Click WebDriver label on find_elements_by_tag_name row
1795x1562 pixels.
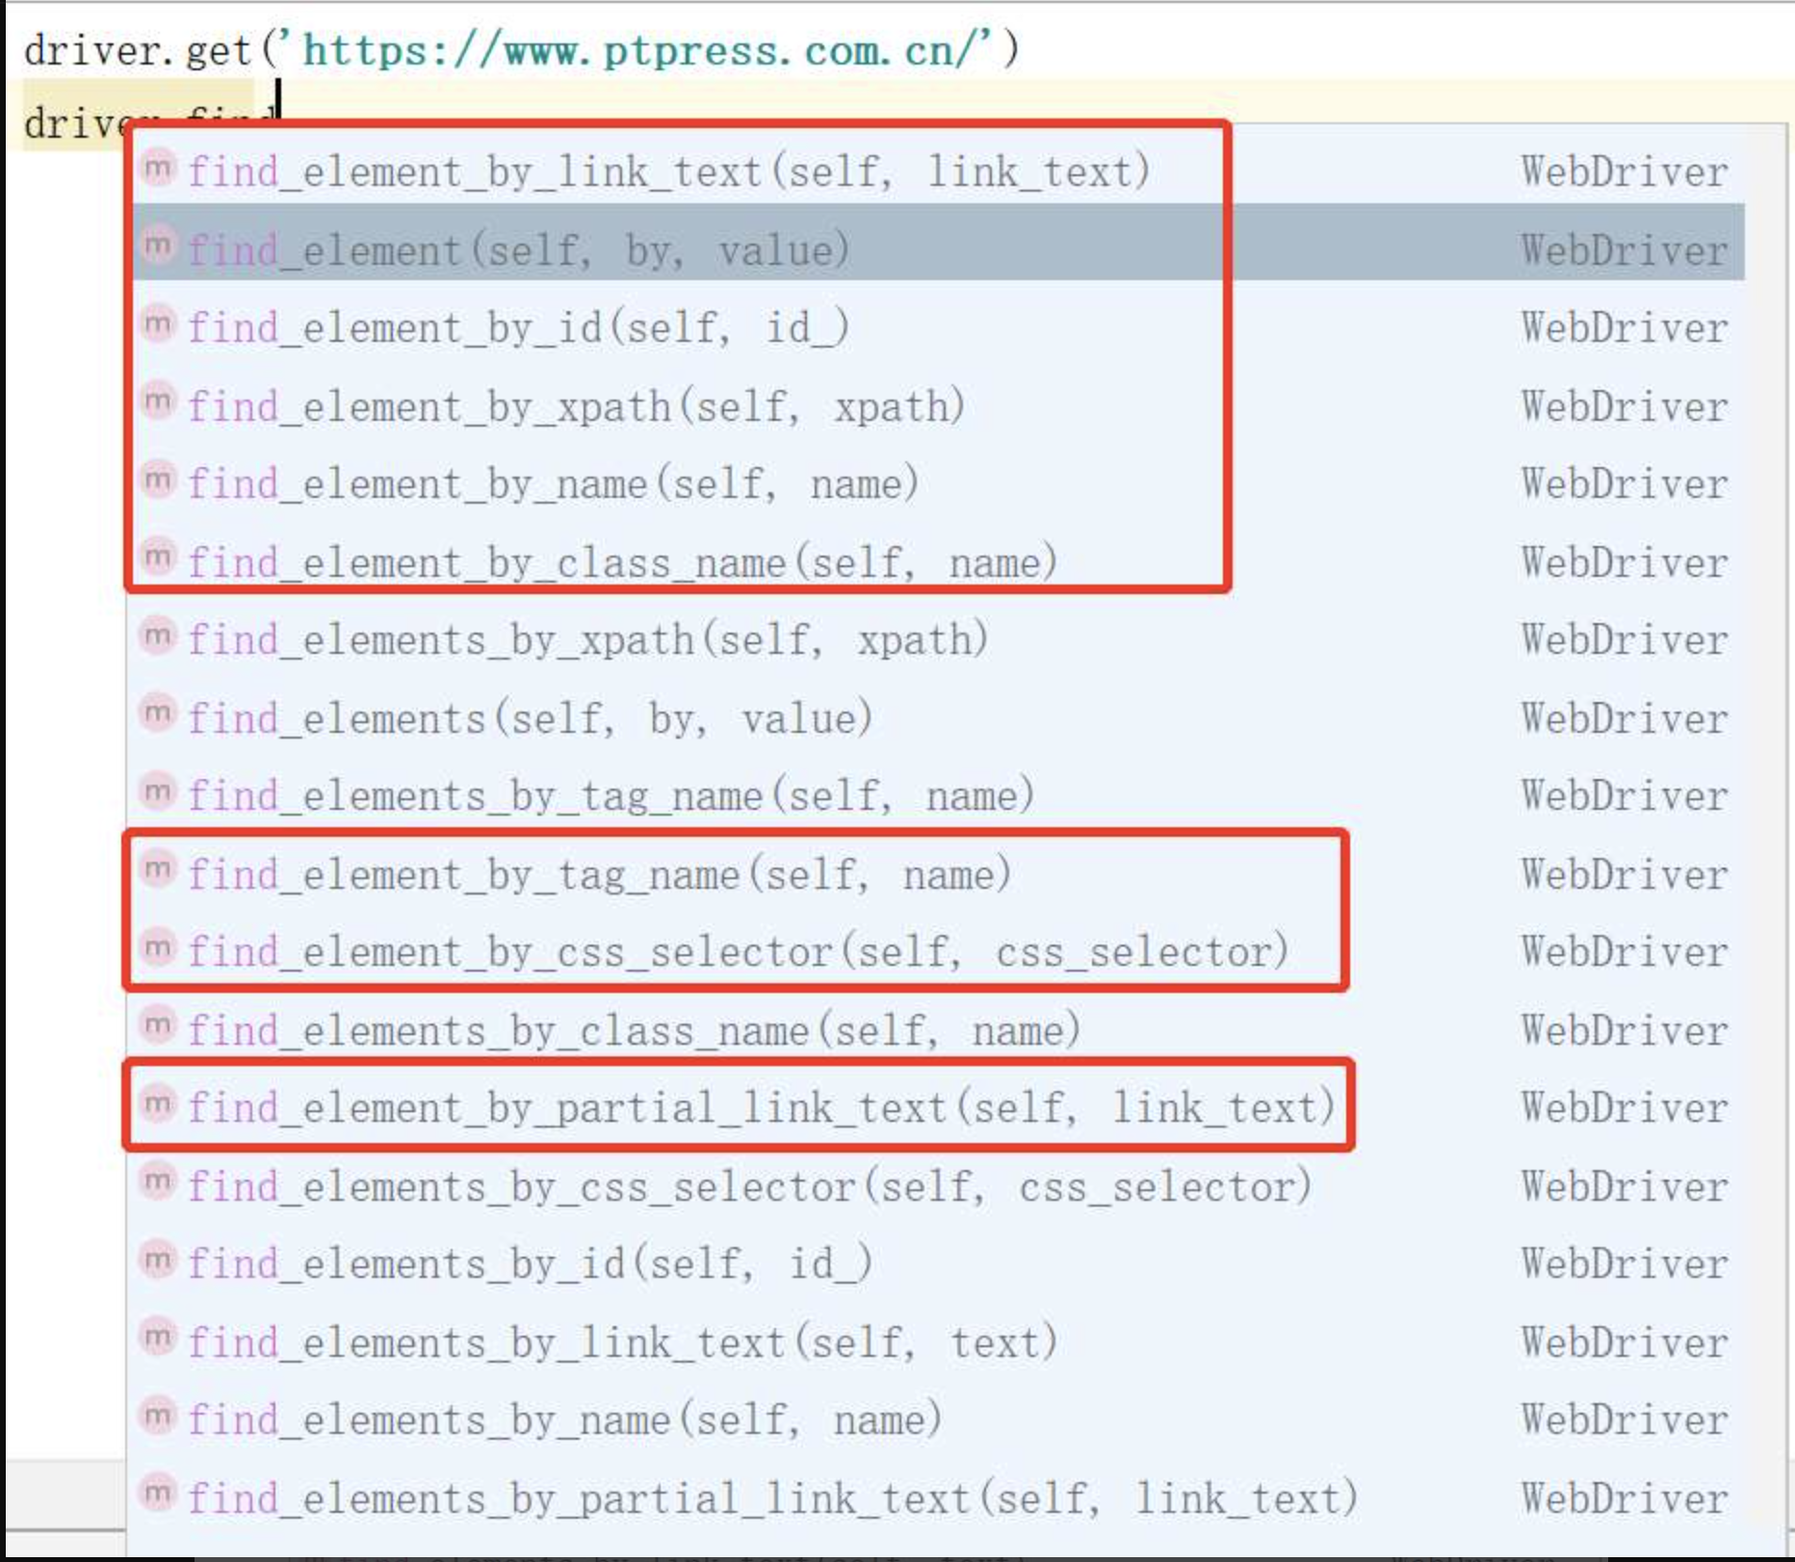click(1625, 795)
